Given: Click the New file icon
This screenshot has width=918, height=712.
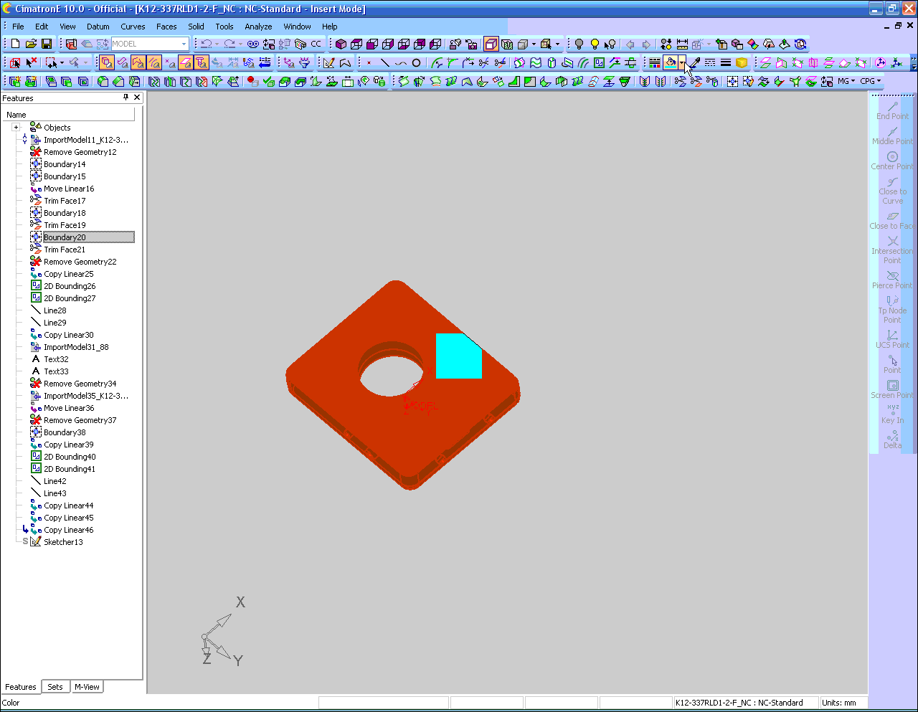Looking at the screenshot, I should coord(15,44).
